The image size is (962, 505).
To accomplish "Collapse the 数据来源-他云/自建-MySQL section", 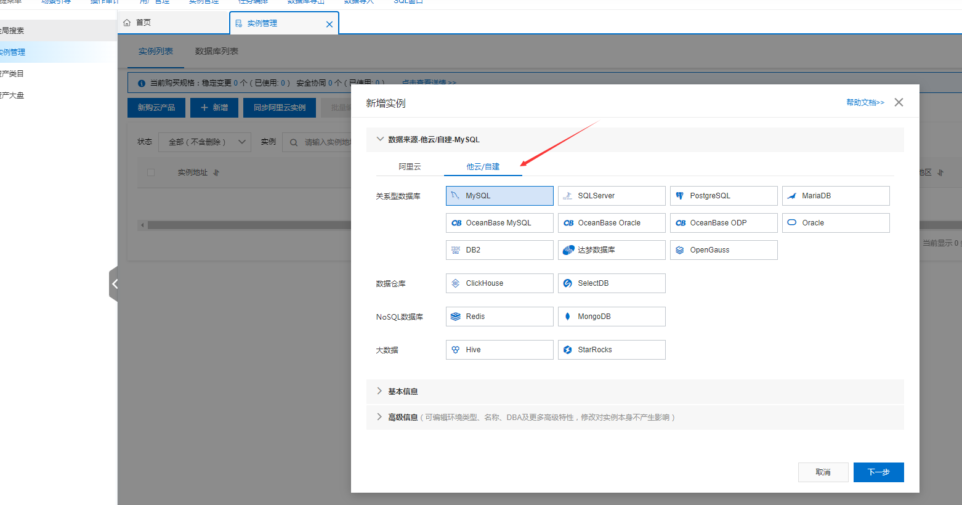I will pos(380,139).
